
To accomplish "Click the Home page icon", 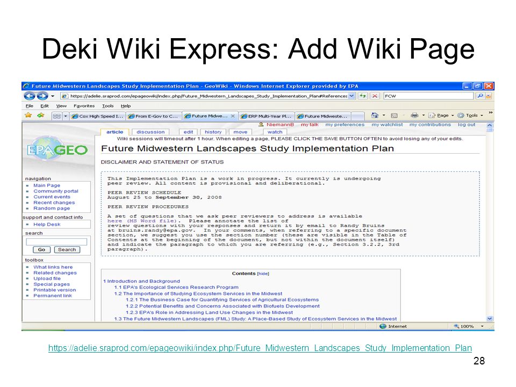I will [375, 115].
